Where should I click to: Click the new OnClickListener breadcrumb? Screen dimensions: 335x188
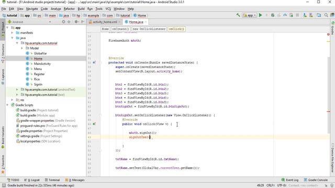pyautogui.click(x=149, y=29)
